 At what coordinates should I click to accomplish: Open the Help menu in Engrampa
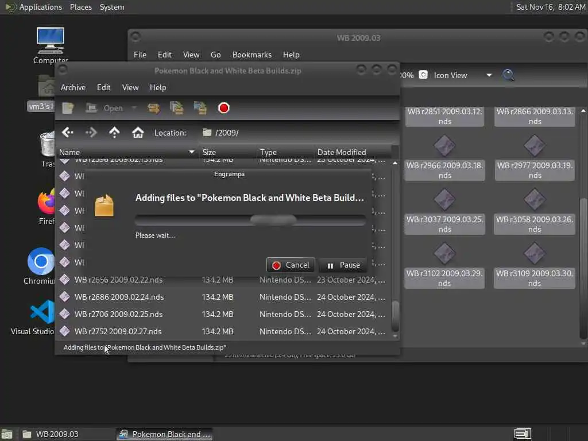[x=158, y=87]
